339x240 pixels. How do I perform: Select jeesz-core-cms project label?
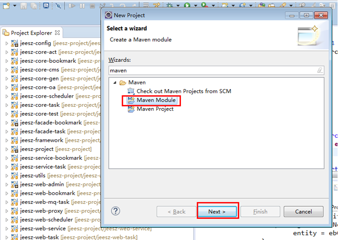coord(39,70)
